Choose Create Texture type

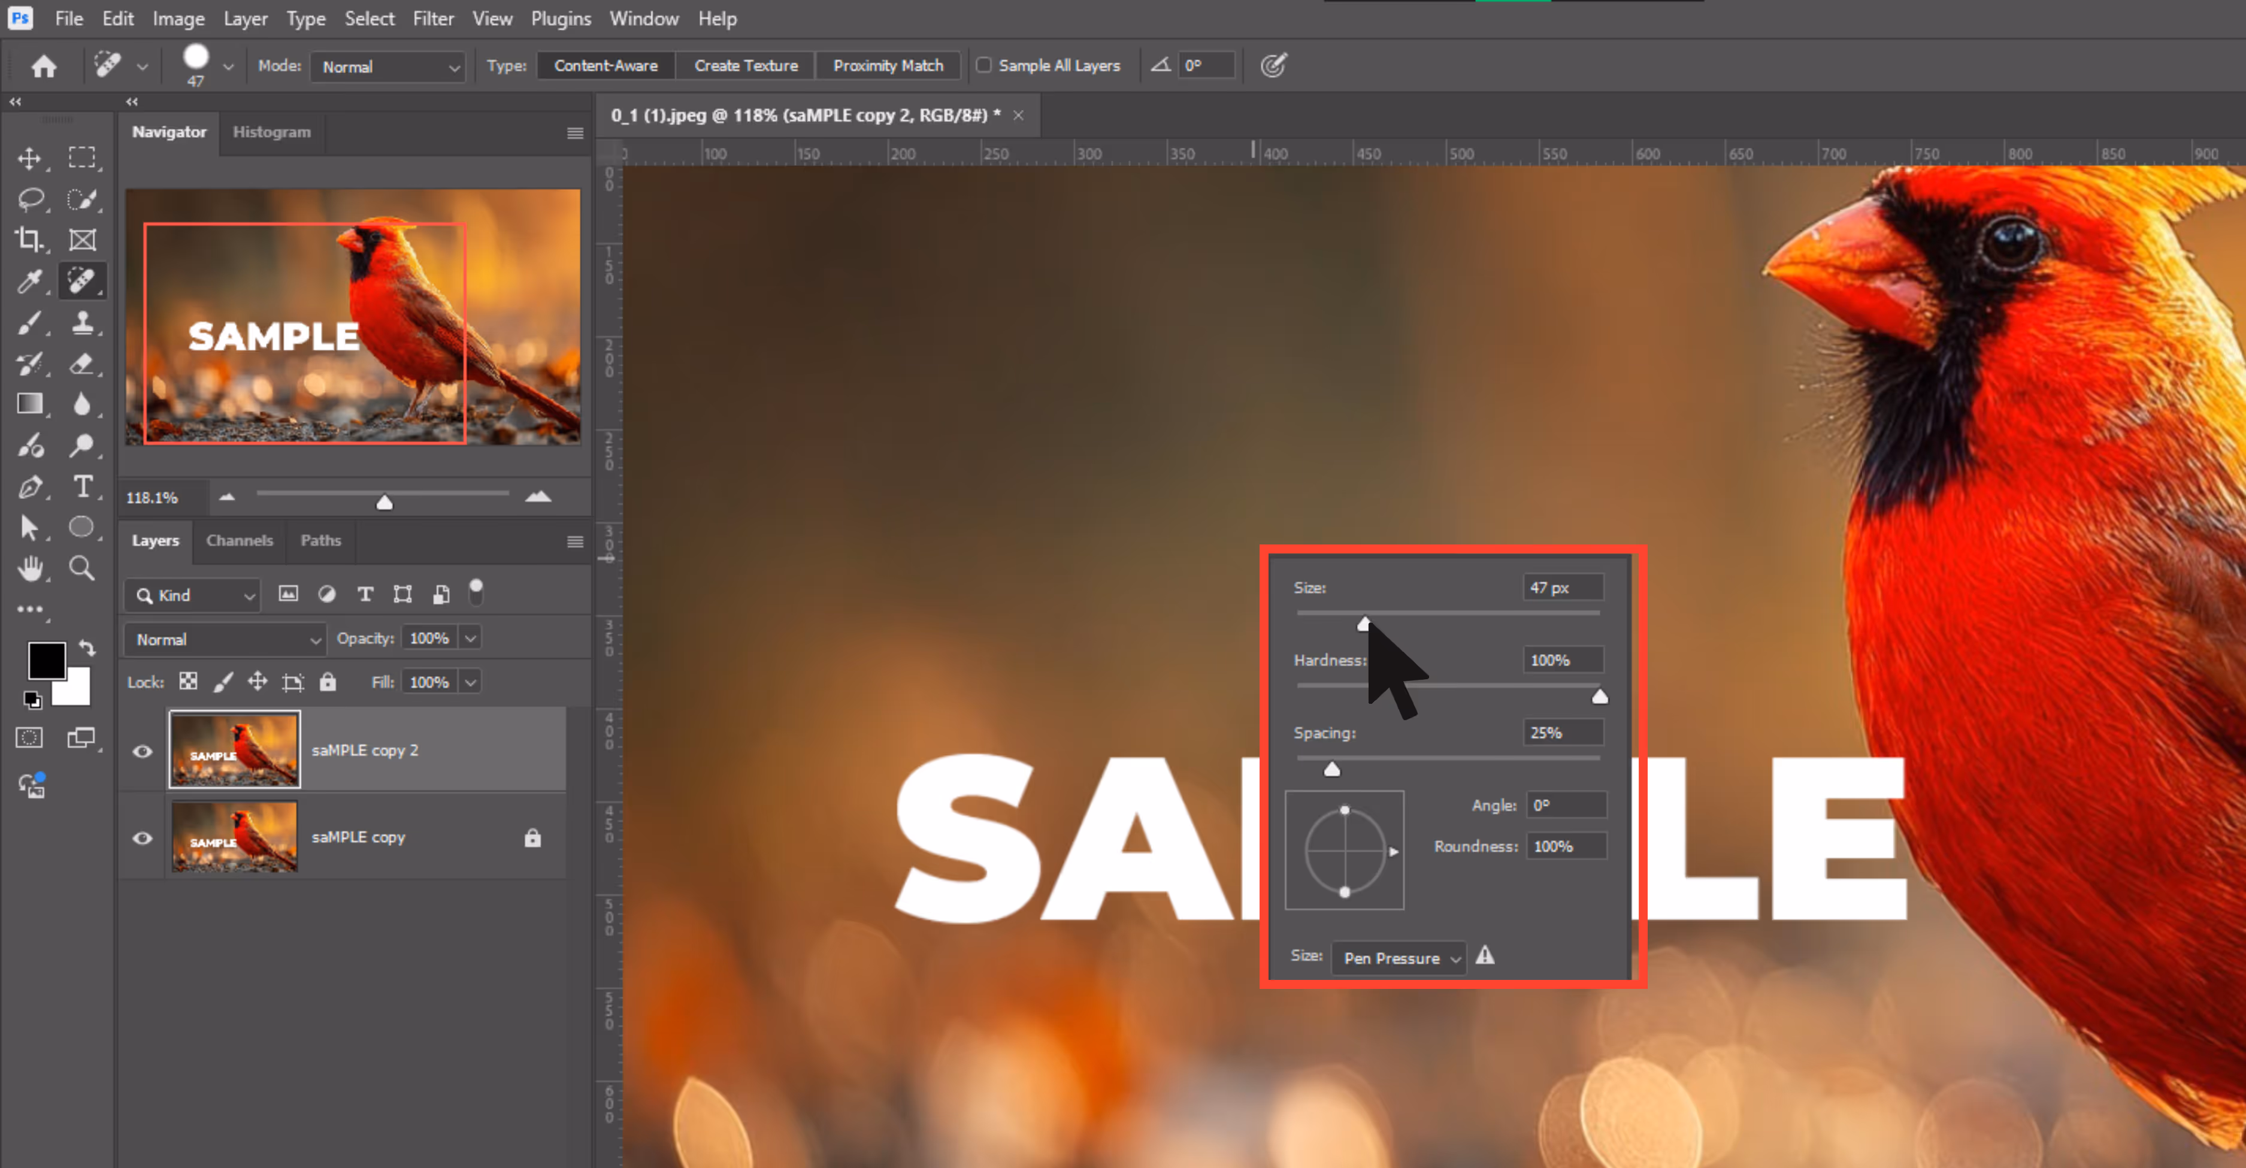pyautogui.click(x=746, y=65)
